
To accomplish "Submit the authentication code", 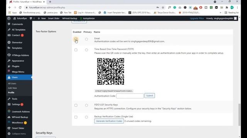I will (150, 95).
